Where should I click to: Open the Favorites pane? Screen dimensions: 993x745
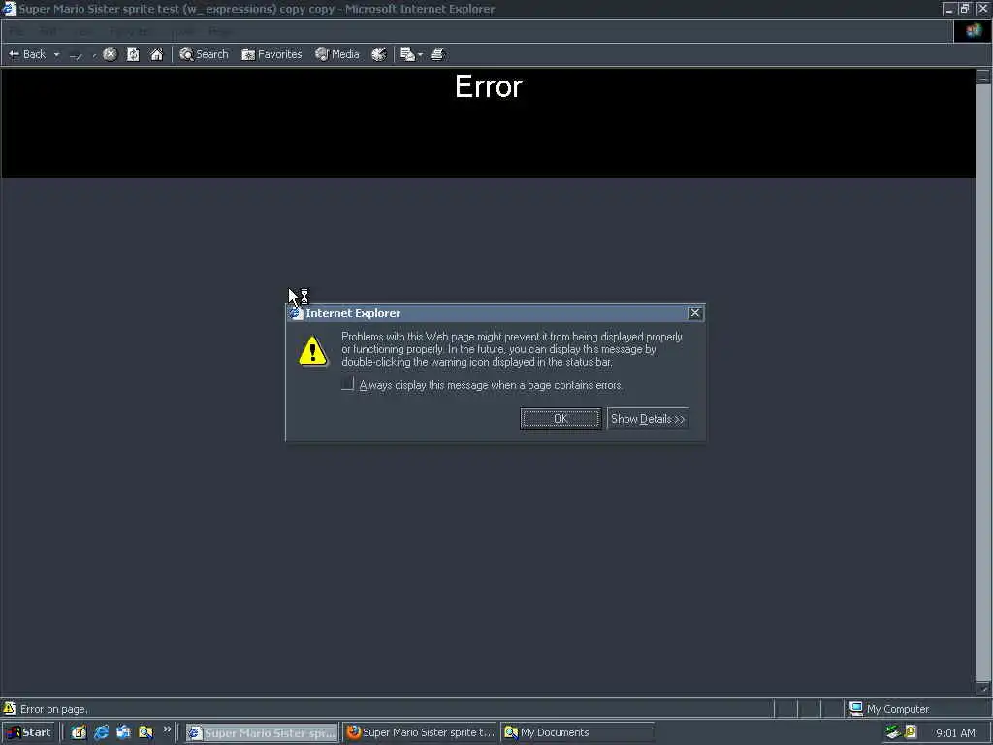tap(272, 54)
